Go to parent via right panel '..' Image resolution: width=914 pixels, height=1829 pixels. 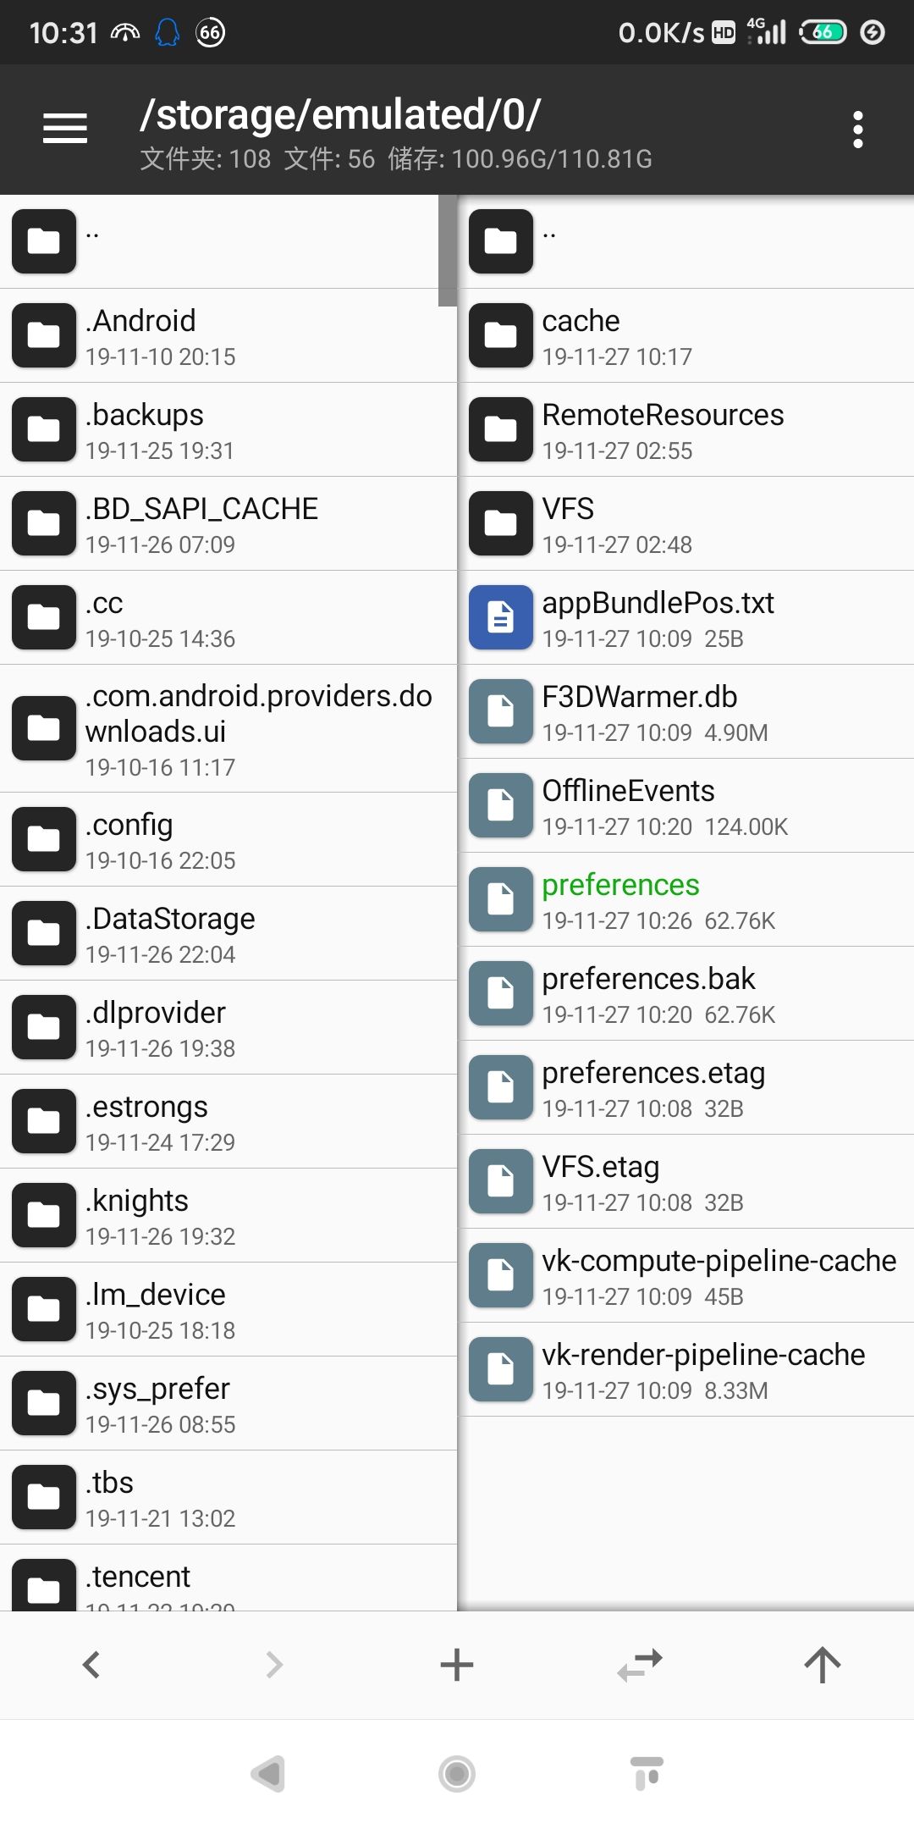[685, 242]
